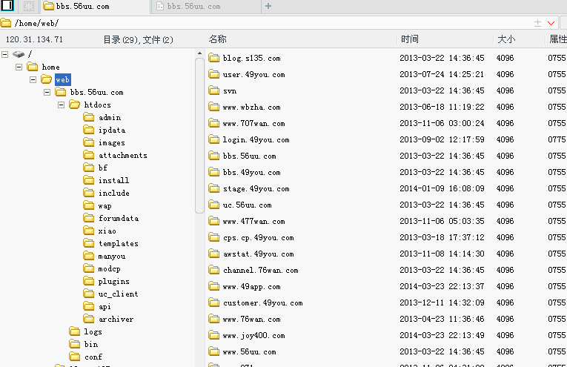
Task: Click the dotted selection square icon
Action: coord(29,6)
